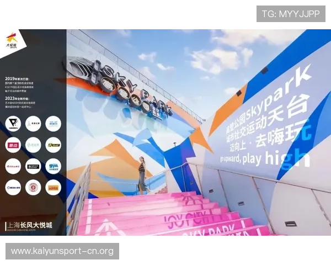Click the magenta rectangle brand logo circle
Viewport: 331px width, 265px height.
pos(13,145)
